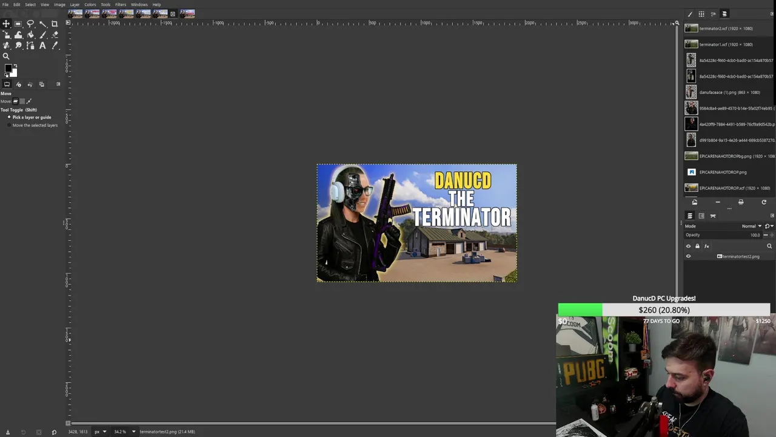Open the Colors menu
Image resolution: width=776 pixels, height=437 pixels.
pos(90,4)
